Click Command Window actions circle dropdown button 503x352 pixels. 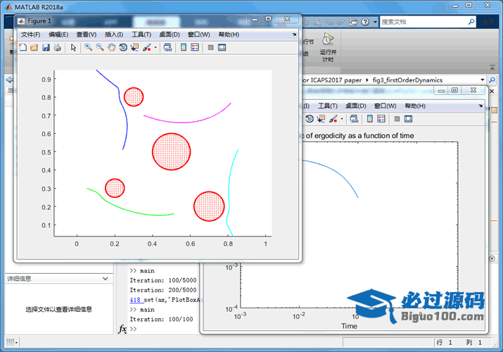pos(492,258)
